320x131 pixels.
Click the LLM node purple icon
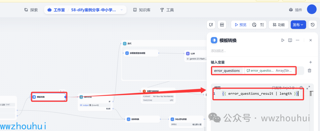pyautogui.click(x=188, y=54)
